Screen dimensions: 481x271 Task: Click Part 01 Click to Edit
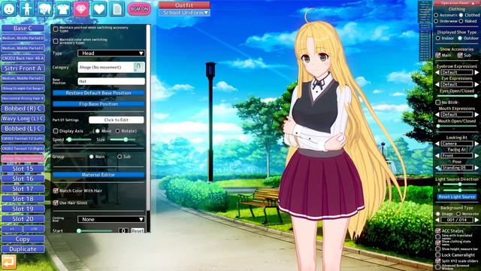click(x=116, y=120)
